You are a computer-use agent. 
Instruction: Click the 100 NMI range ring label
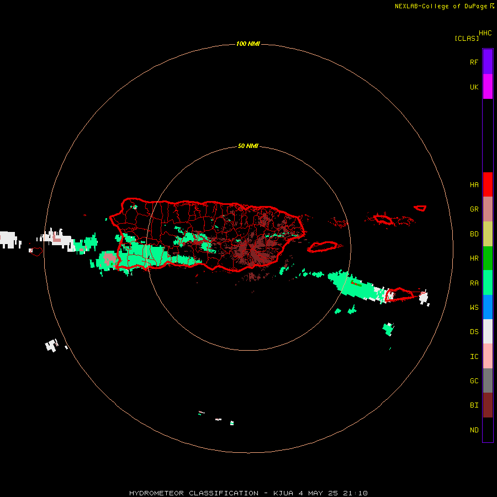pos(248,44)
